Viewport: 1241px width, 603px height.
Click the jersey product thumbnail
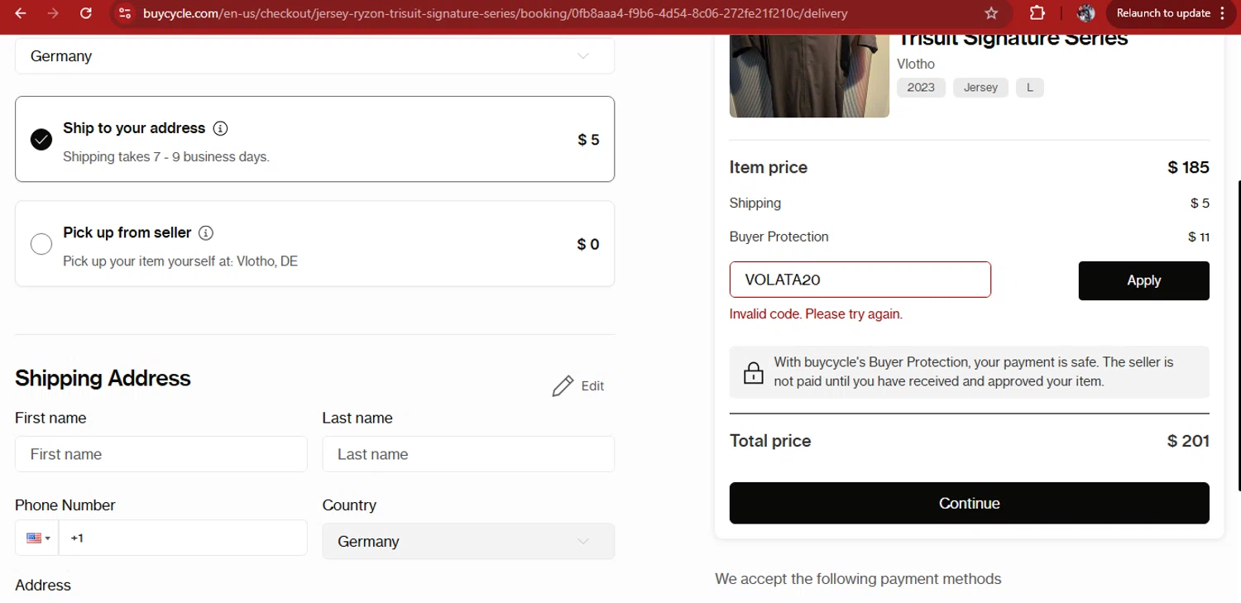809,76
